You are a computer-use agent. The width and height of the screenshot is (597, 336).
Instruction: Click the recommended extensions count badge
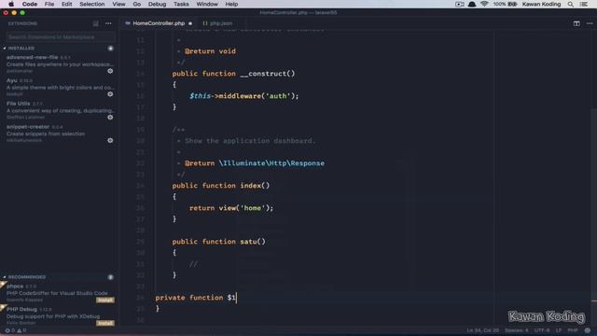click(110, 277)
